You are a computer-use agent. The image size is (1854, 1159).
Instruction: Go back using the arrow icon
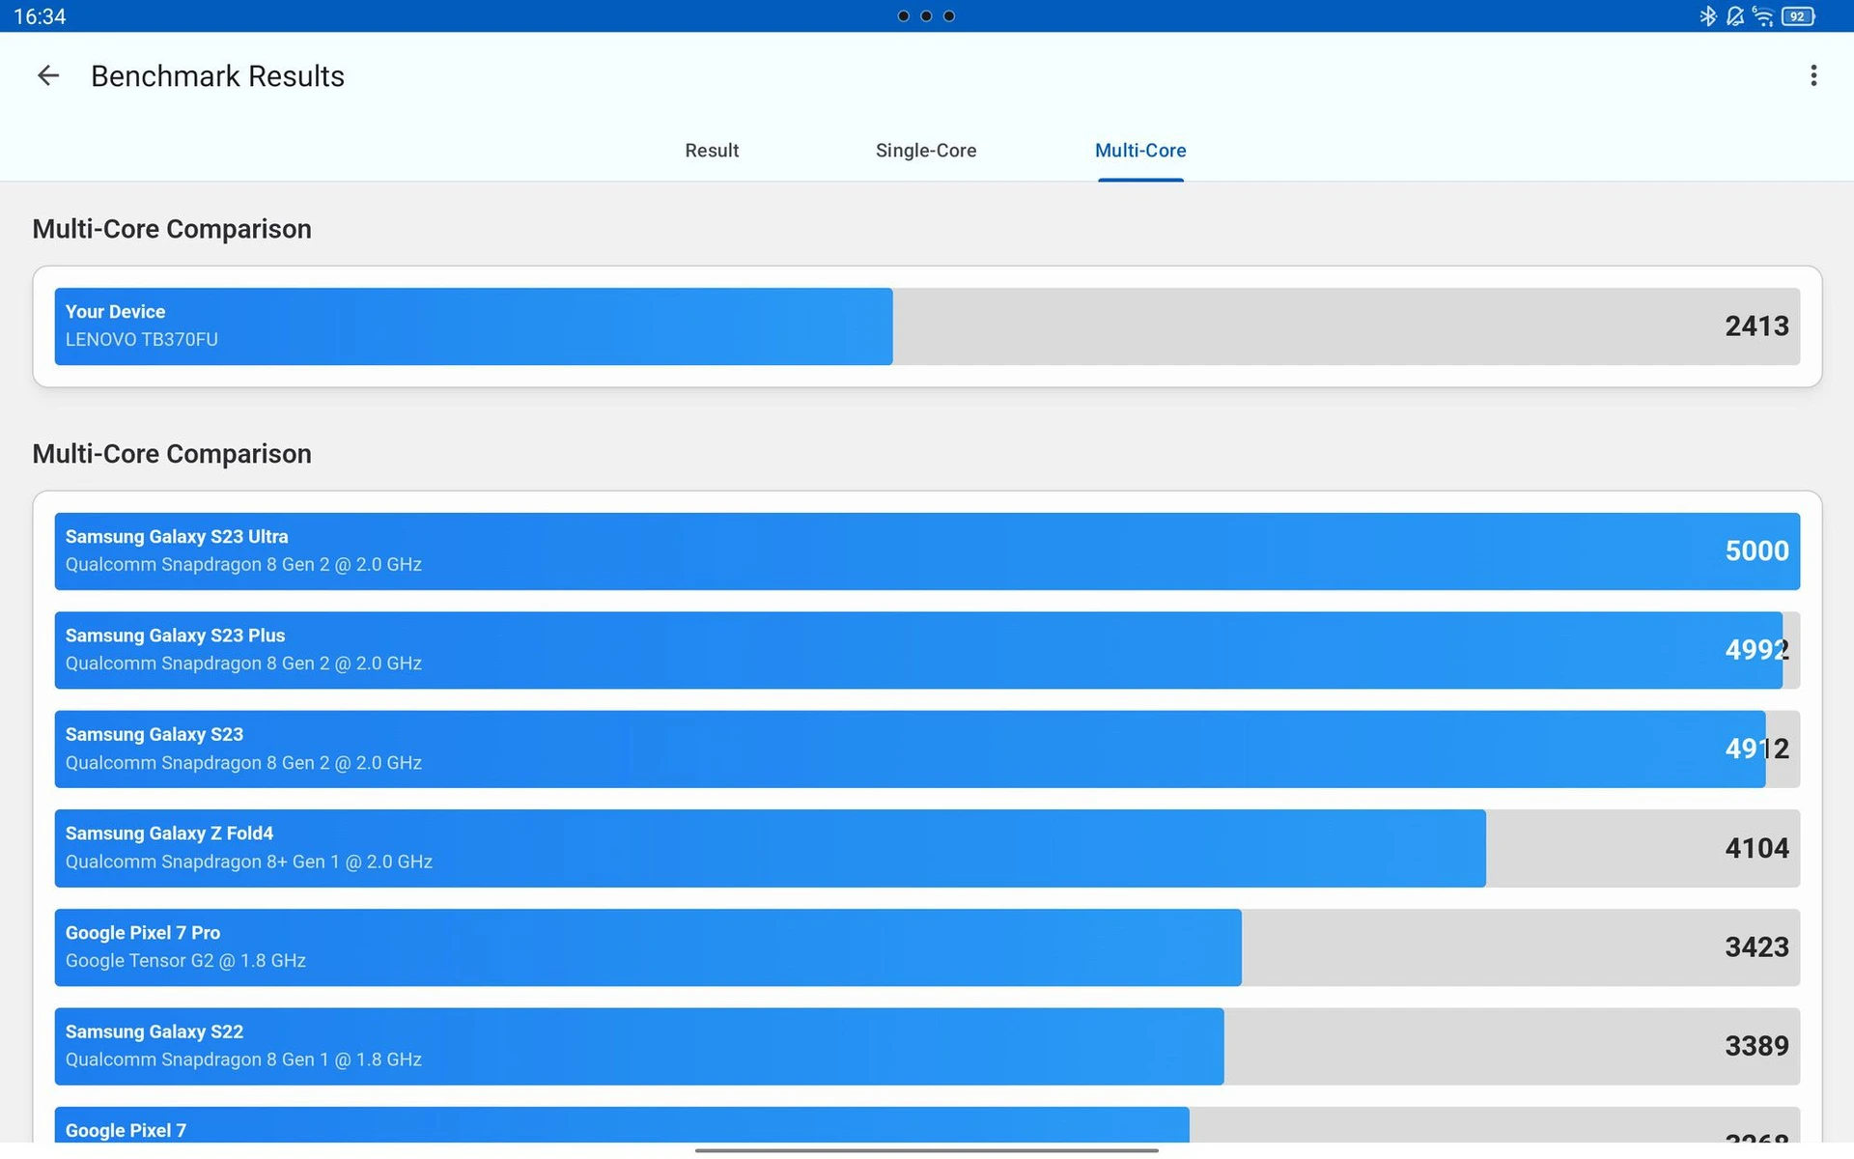(x=47, y=75)
